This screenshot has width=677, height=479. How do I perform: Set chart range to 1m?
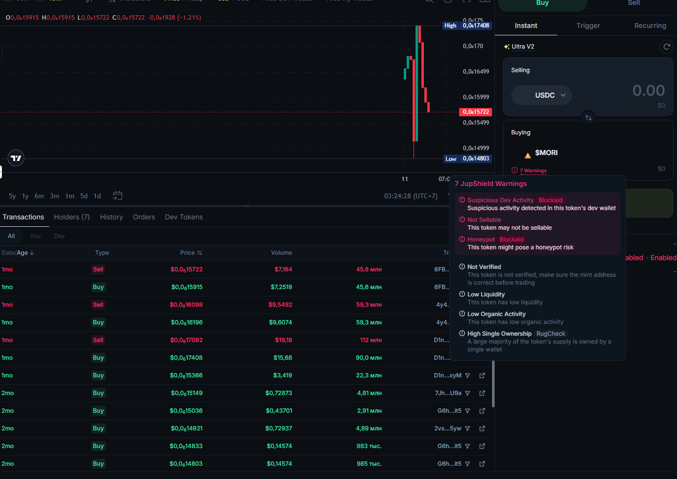click(x=70, y=196)
